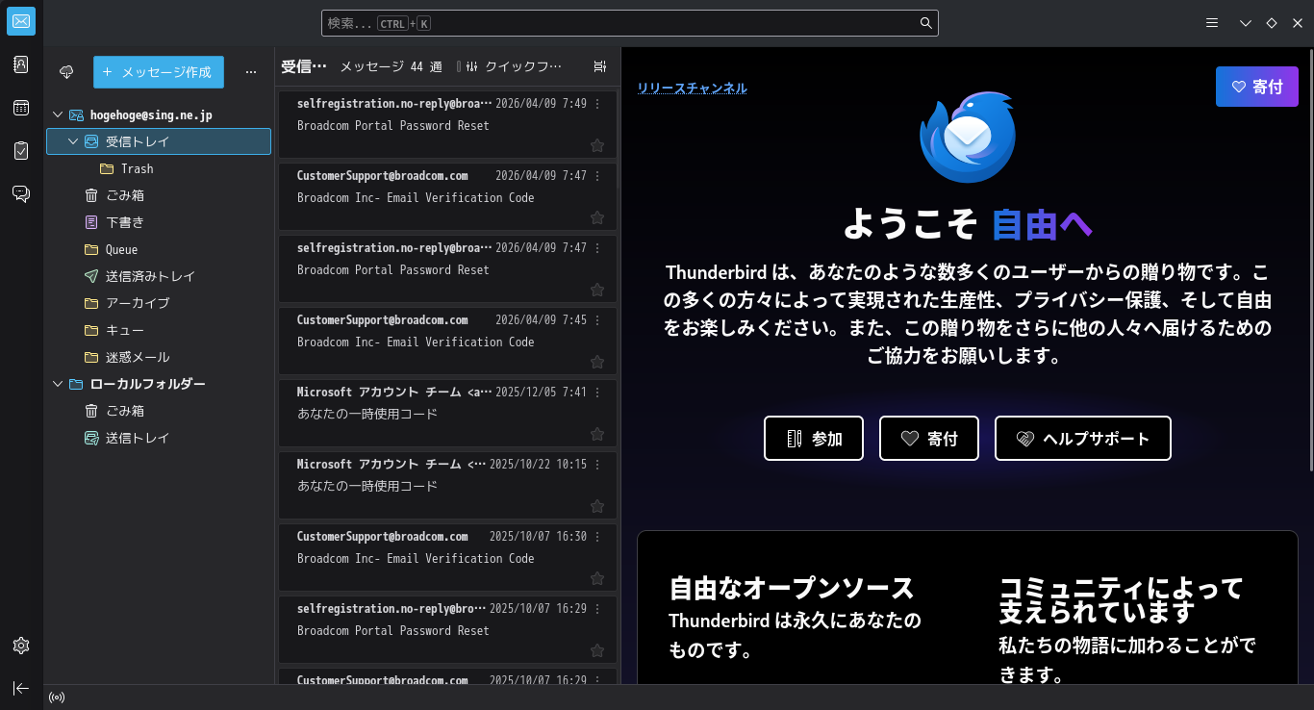Open row menu for the 2025/10/07 16:30 email
The height and width of the screenshot is (710, 1314).
[x=597, y=537]
